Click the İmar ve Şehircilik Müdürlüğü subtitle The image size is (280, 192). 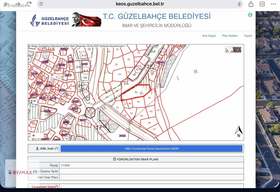pyautogui.click(x=156, y=26)
